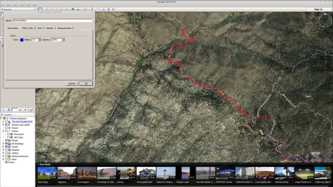Confirm the new path with OK
Image resolution: width=333 pixels, height=187 pixels.
[86, 83]
